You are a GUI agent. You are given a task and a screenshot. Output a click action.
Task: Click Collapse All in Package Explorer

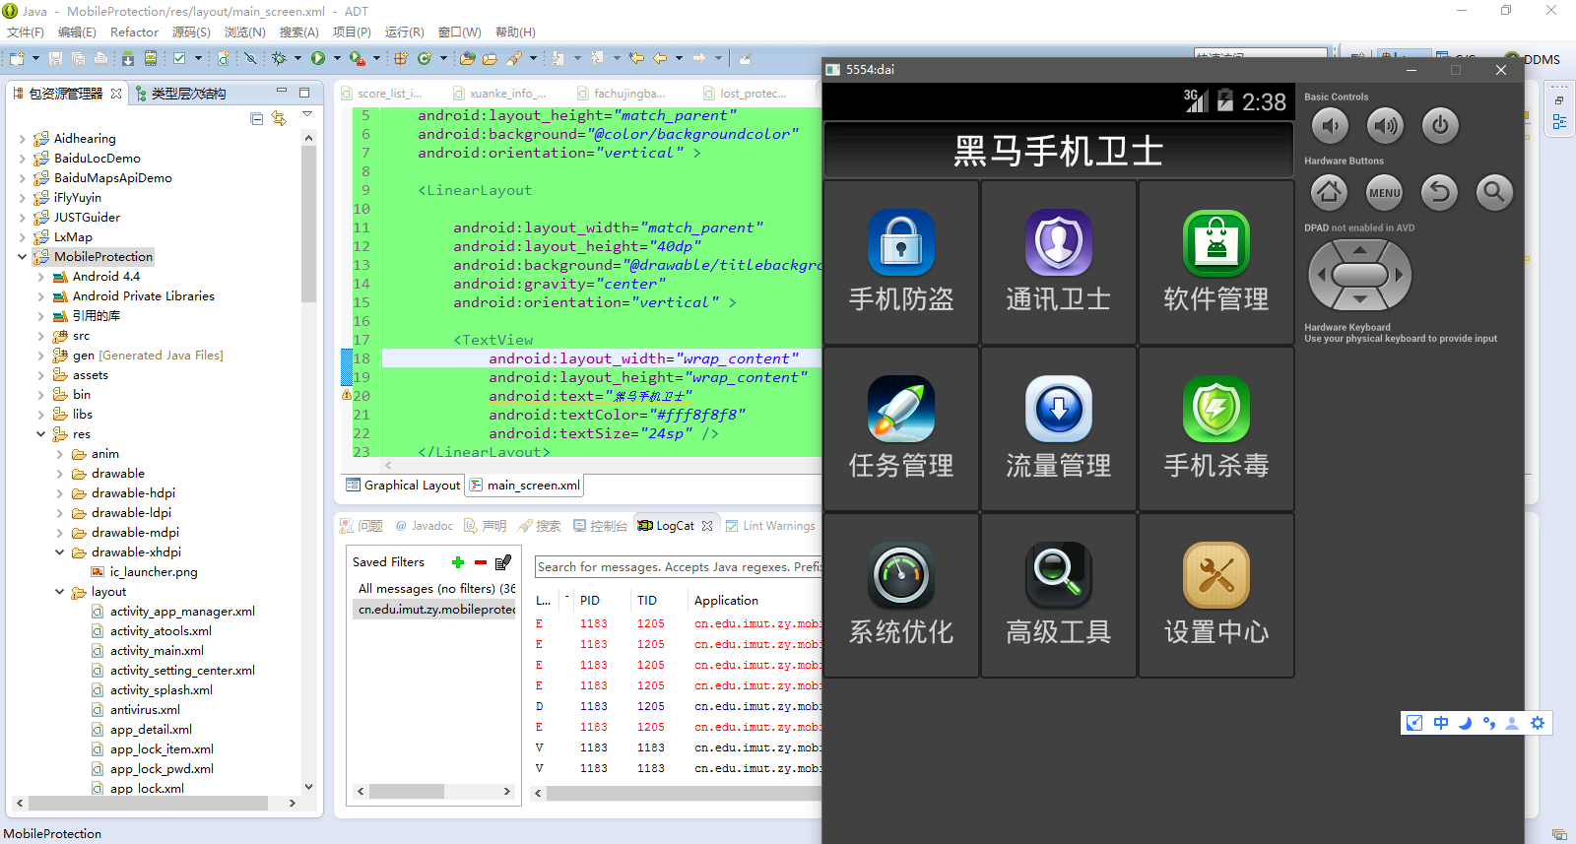point(256,118)
